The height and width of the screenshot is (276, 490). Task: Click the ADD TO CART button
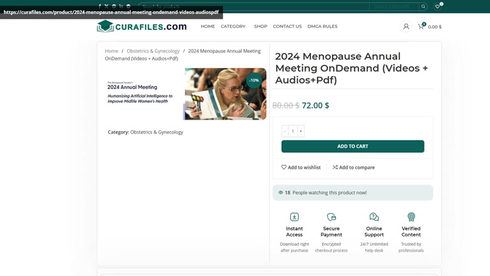point(353,146)
